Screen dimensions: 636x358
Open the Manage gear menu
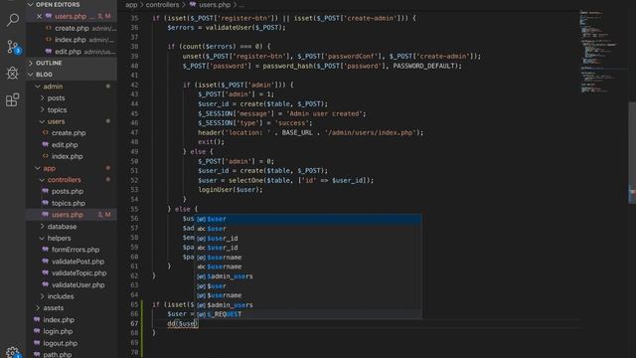click(x=13, y=351)
